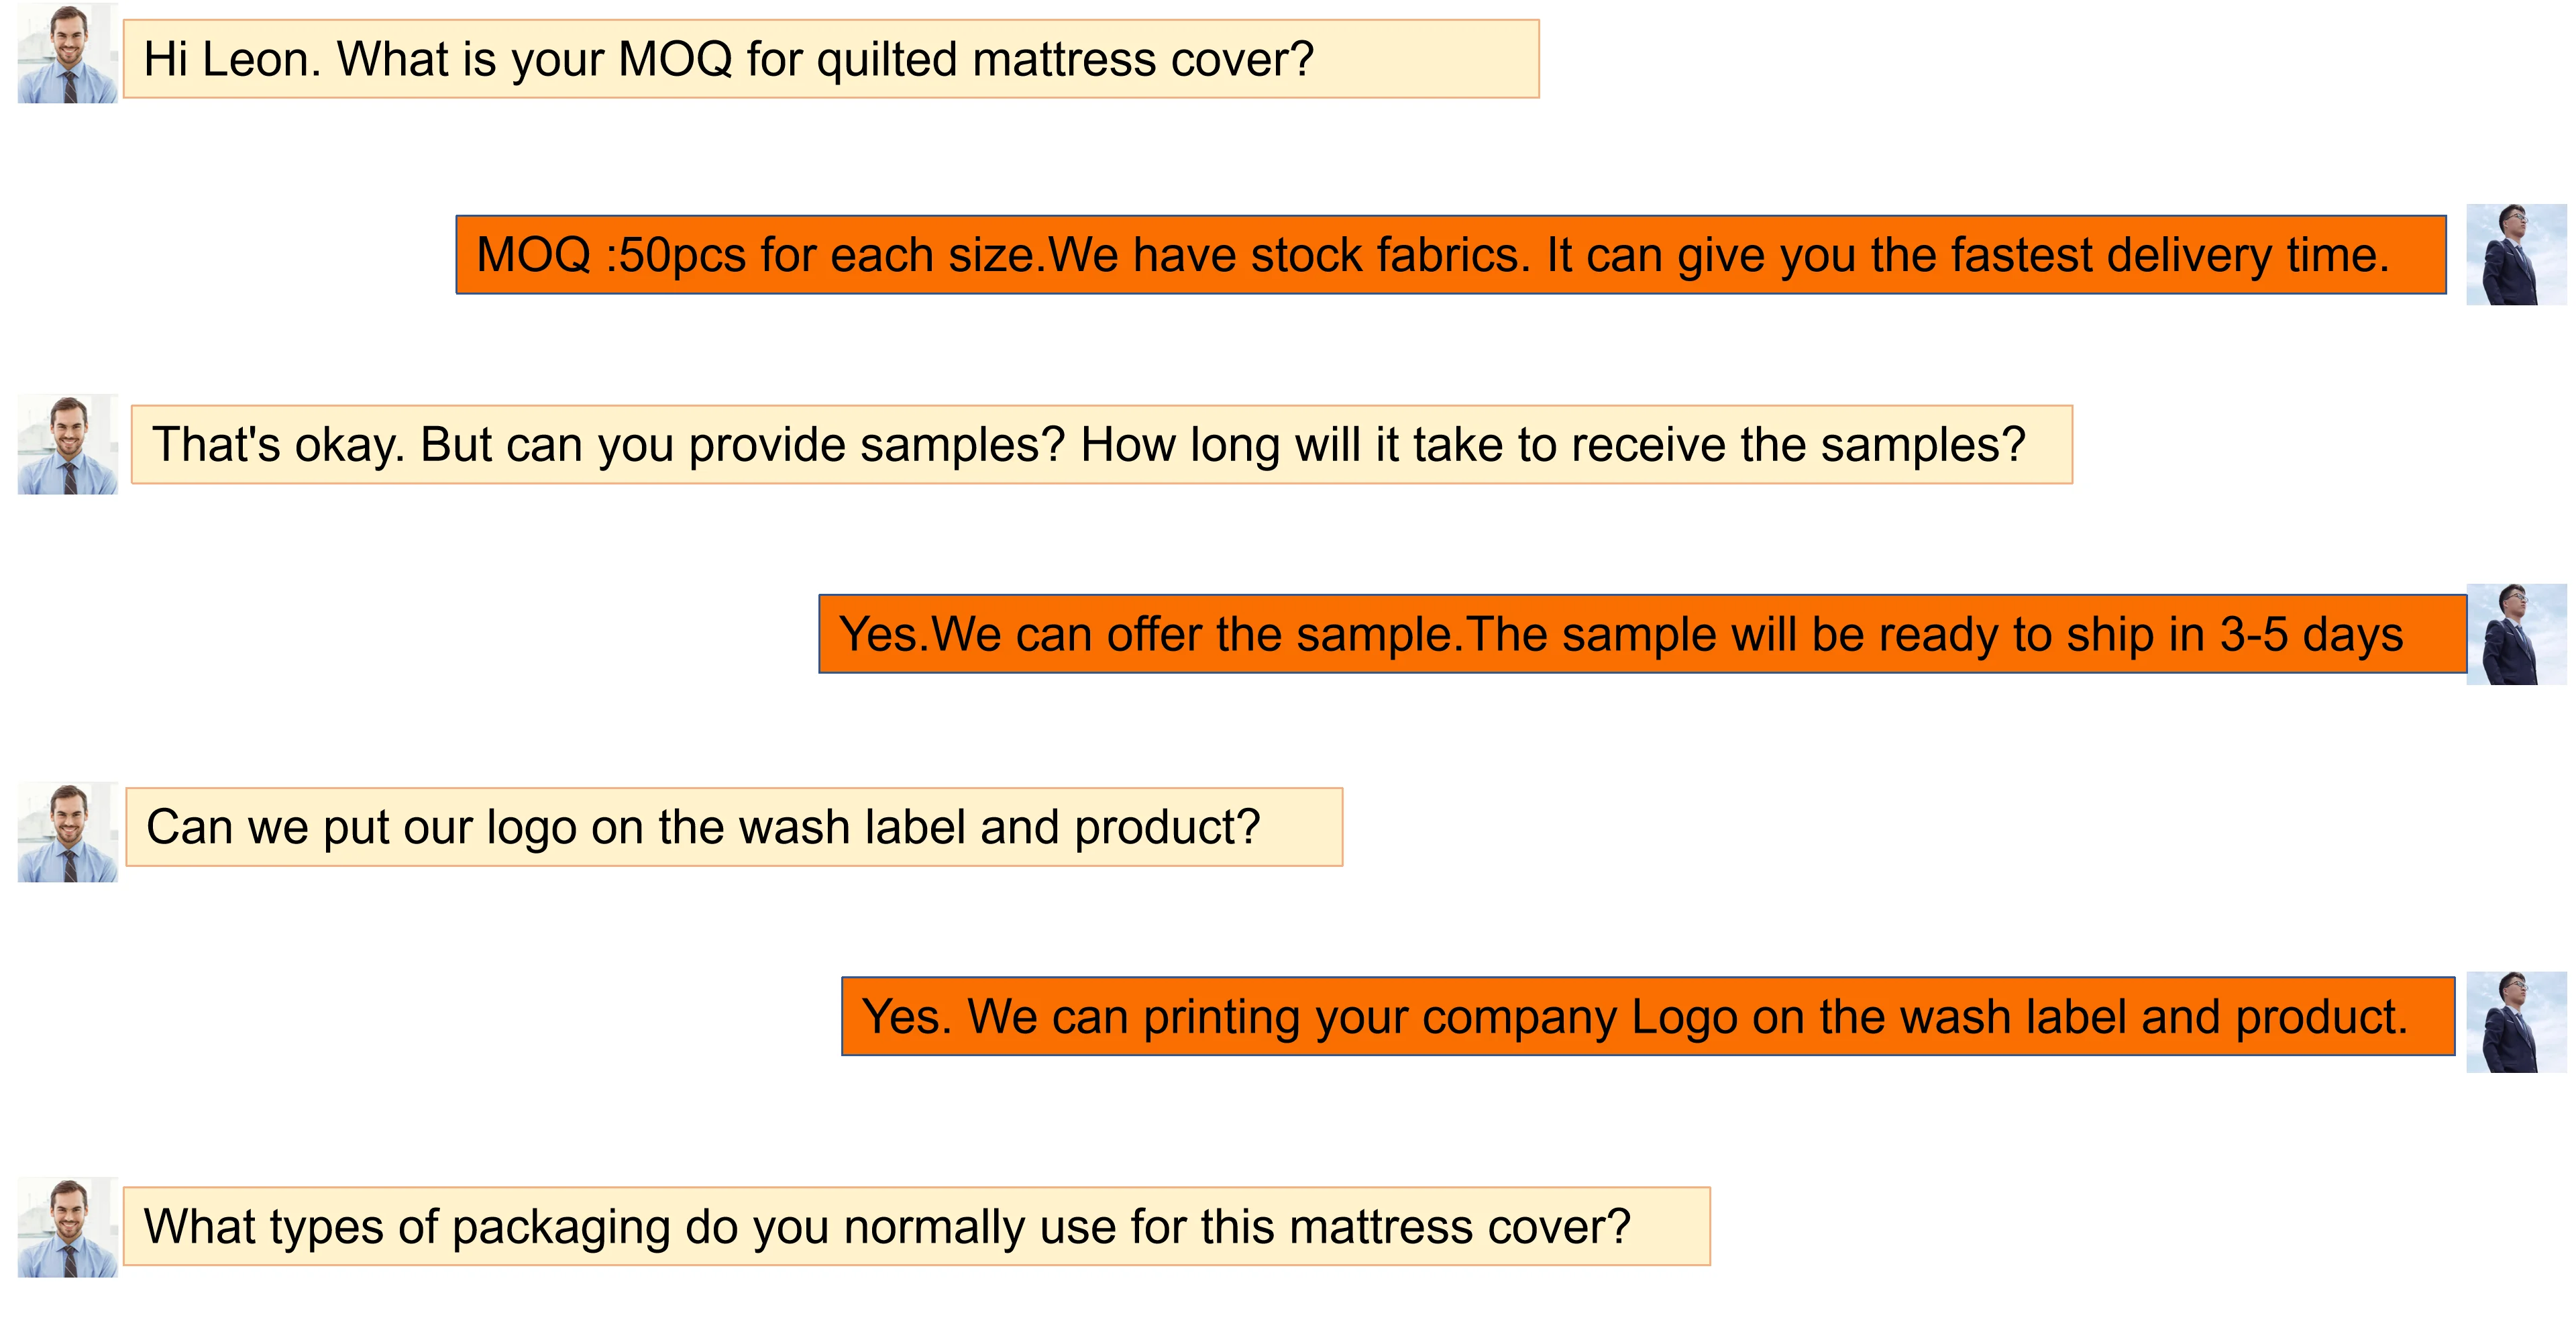Select the "What types of packaging" message bubble
This screenshot has width=2576, height=1344.
tap(915, 1226)
